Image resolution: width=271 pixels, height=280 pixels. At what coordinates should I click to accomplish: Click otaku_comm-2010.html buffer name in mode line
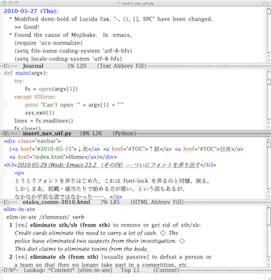(x=56, y=202)
